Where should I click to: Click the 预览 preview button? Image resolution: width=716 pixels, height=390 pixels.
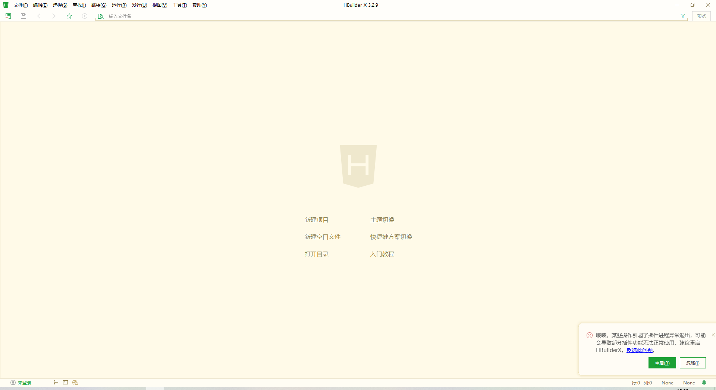[x=701, y=16]
